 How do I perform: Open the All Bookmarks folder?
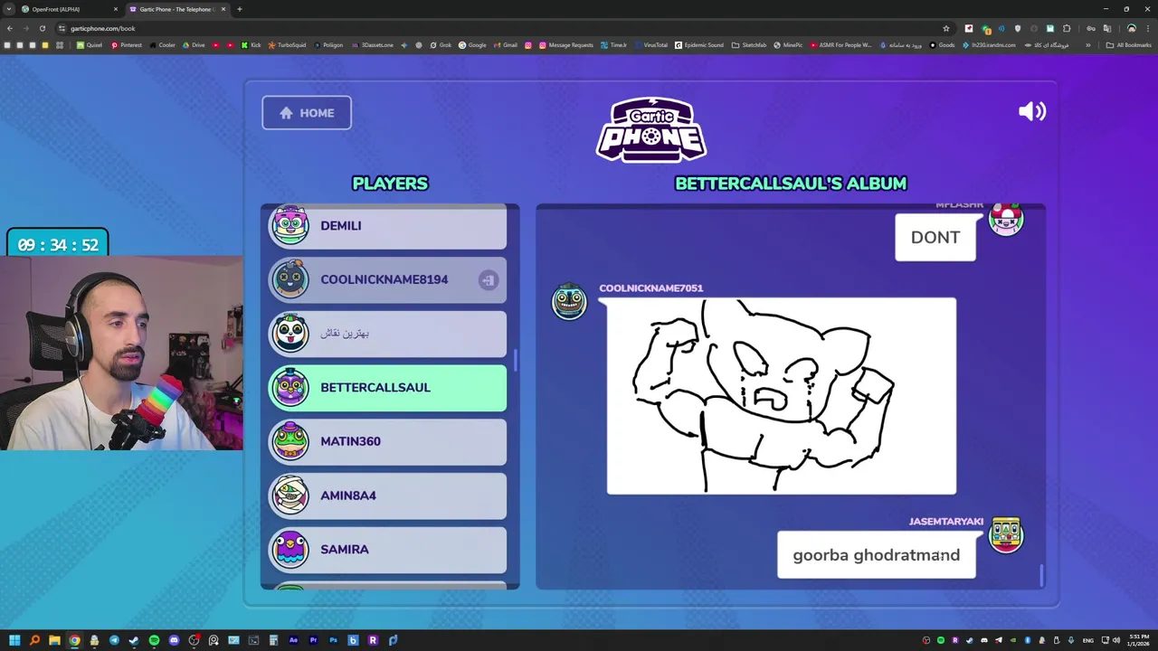click(x=1129, y=44)
